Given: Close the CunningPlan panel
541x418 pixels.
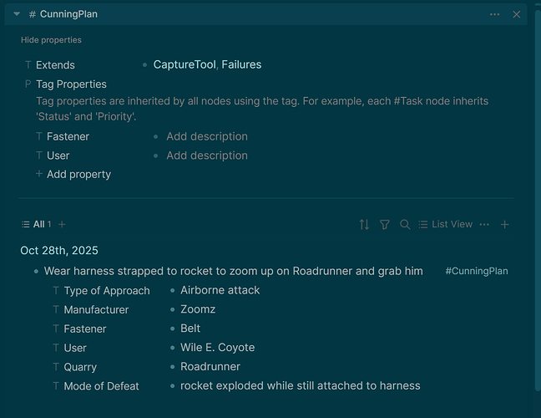Looking at the screenshot, I should [x=517, y=14].
